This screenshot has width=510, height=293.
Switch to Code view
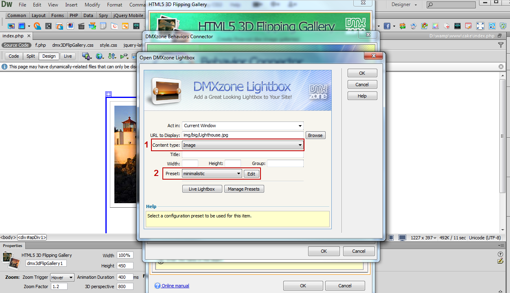pos(14,56)
